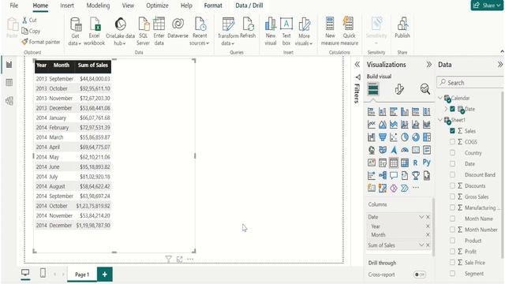This screenshot has width=505, height=284.
Task: Select the Page 1 tab
Action: click(82, 275)
